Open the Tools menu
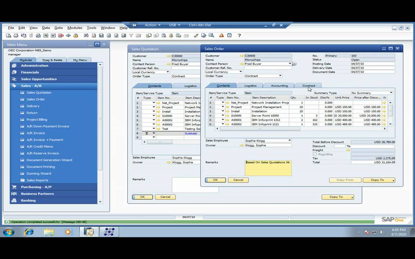415x259 pixels. tap(91, 28)
